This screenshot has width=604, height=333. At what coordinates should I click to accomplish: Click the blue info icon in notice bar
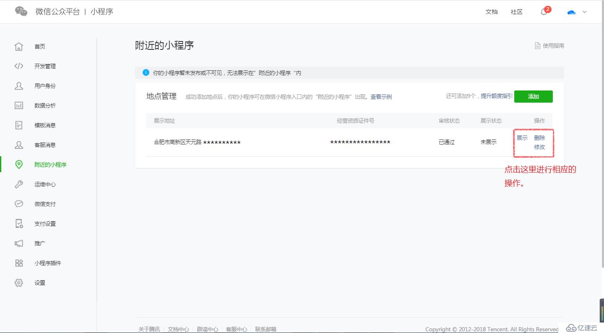click(146, 72)
